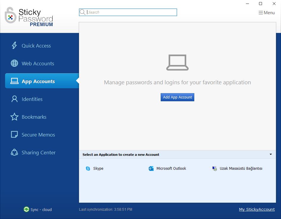Open the Sharing Center label
The height and width of the screenshot is (219, 281).
pos(39,153)
